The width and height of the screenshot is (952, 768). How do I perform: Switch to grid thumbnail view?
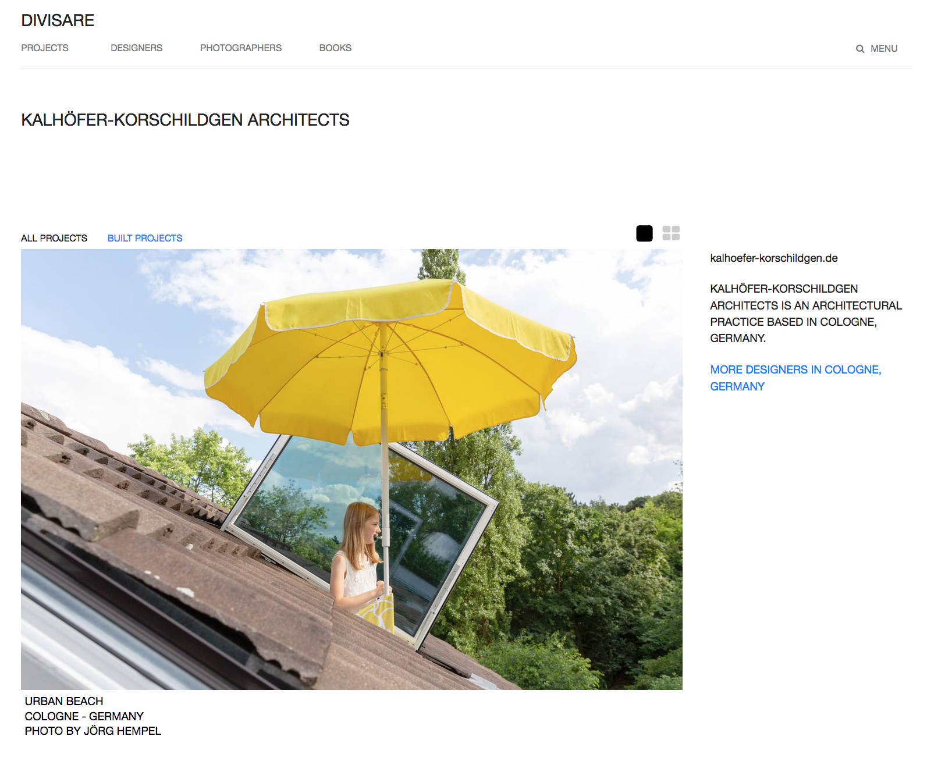coord(671,233)
